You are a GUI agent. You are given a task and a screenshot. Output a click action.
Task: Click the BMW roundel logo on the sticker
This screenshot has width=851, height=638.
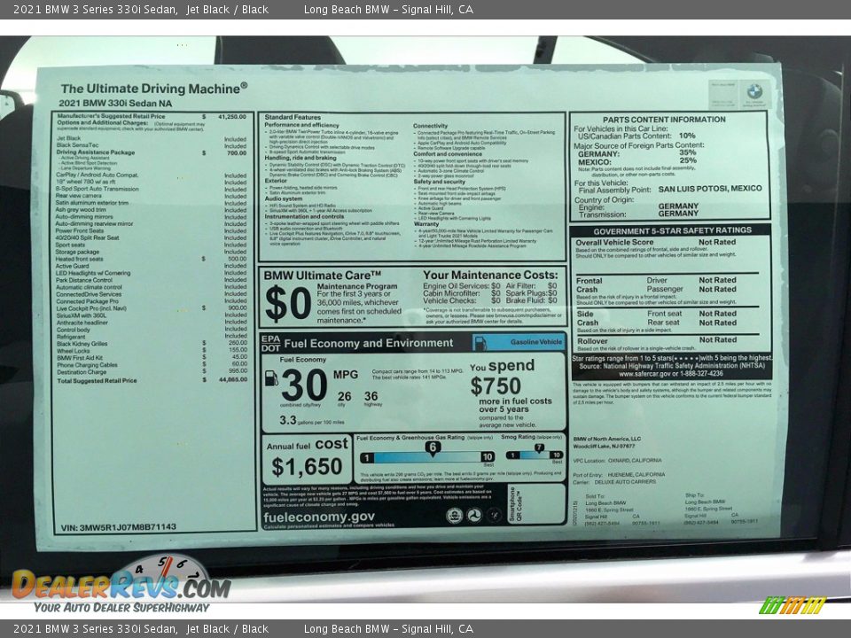754,91
